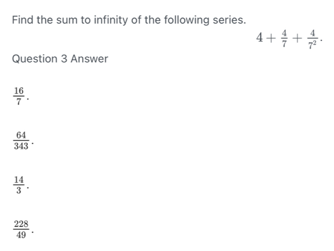Choose the answer option 228/49
The height and width of the screenshot is (251, 334).
tap(22, 229)
